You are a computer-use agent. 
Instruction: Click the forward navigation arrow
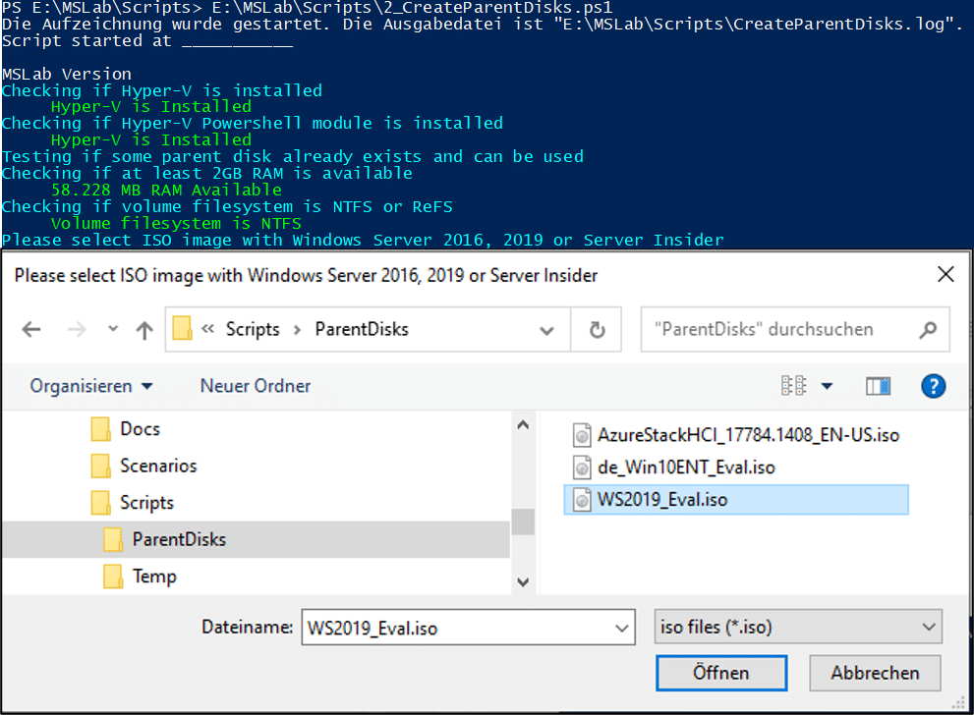[x=77, y=329]
